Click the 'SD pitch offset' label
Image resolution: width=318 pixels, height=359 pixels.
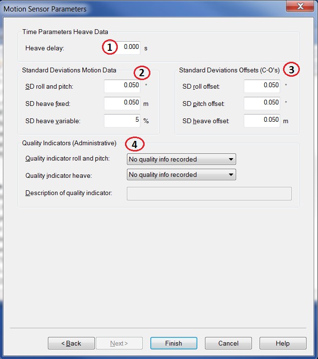(x=204, y=104)
